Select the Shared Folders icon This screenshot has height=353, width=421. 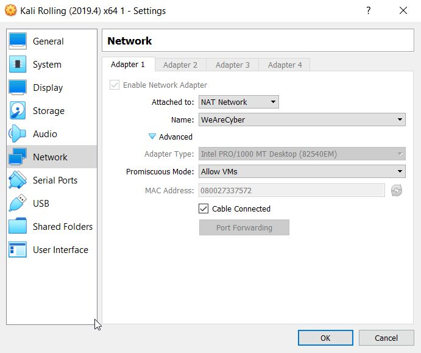pos(18,226)
